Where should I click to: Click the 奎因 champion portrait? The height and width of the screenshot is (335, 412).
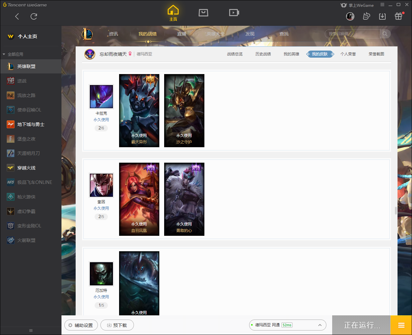(x=101, y=185)
